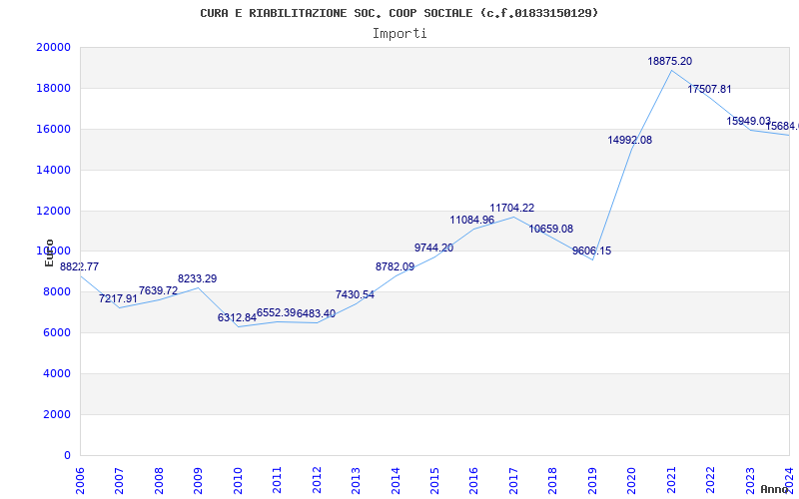Click the 4000 y-axis label
The width and height of the screenshot is (799, 499).
[57, 373]
